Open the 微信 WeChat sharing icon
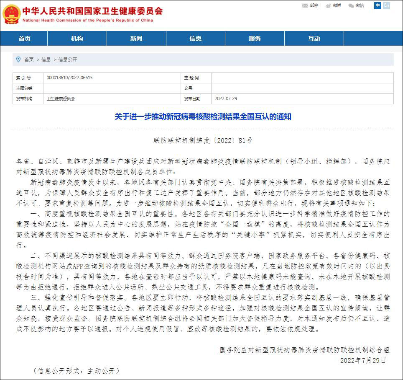The height and width of the screenshot is (380, 403). coord(360,6)
